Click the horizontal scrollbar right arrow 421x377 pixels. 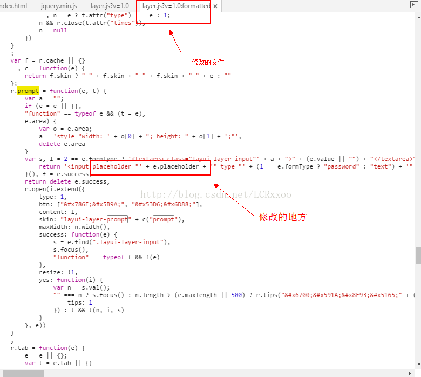(x=410, y=373)
